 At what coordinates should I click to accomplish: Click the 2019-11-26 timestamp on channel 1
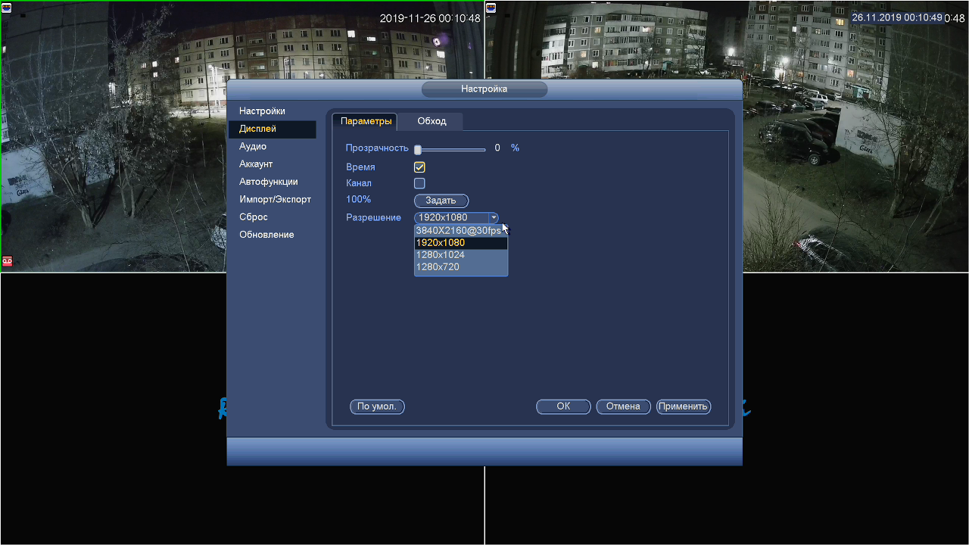pos(430,18)
